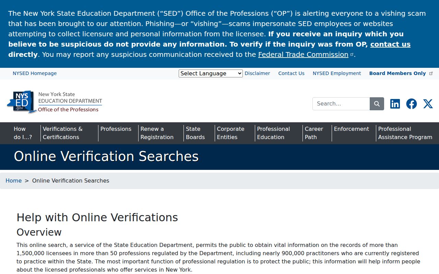Image resolution: width=439 pixels, height=274 pixels.
Task: Open the State Boards menu
Action: tap(195, 133)
